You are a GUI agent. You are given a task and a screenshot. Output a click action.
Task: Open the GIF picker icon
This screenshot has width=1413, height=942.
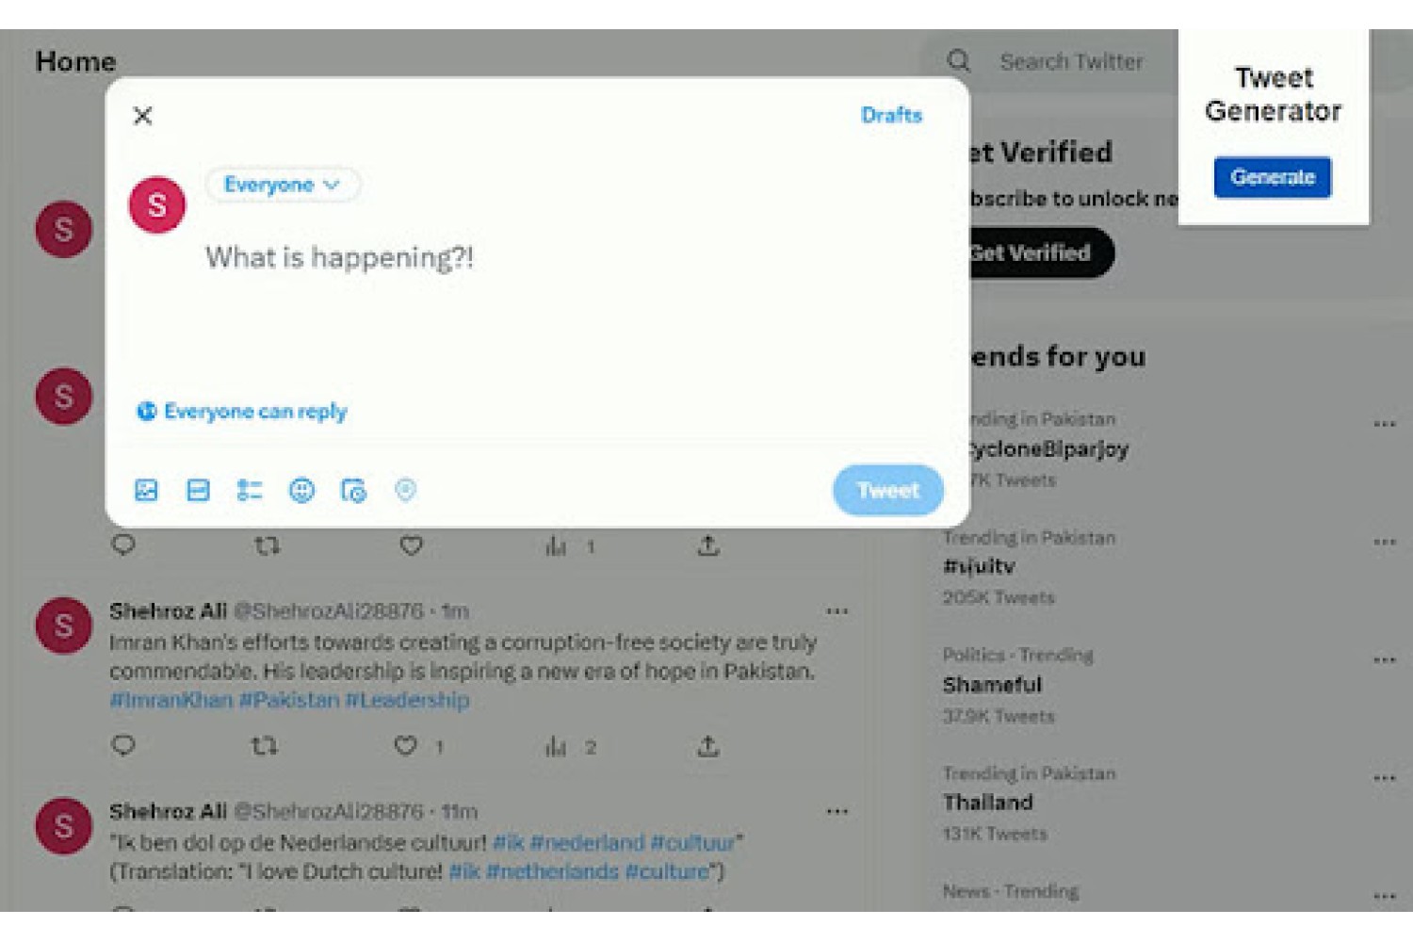point(198,490)
